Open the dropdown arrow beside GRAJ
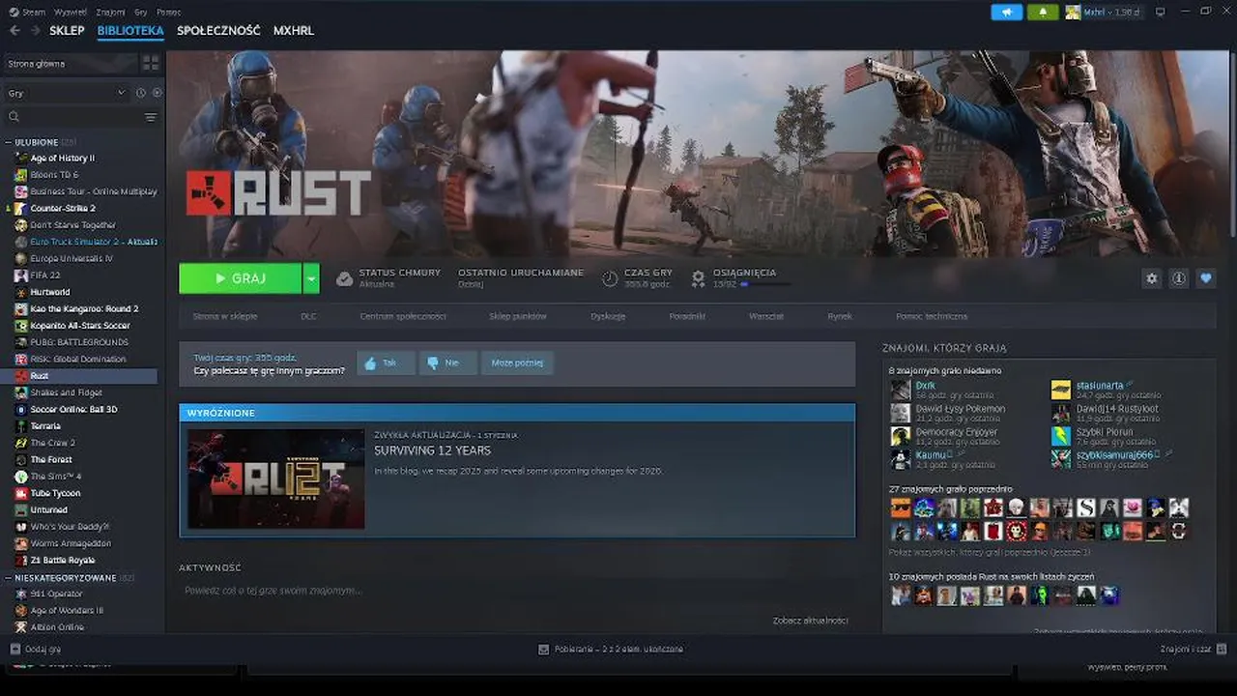The height and width of the screenshot is (696, 1237). 311,278
